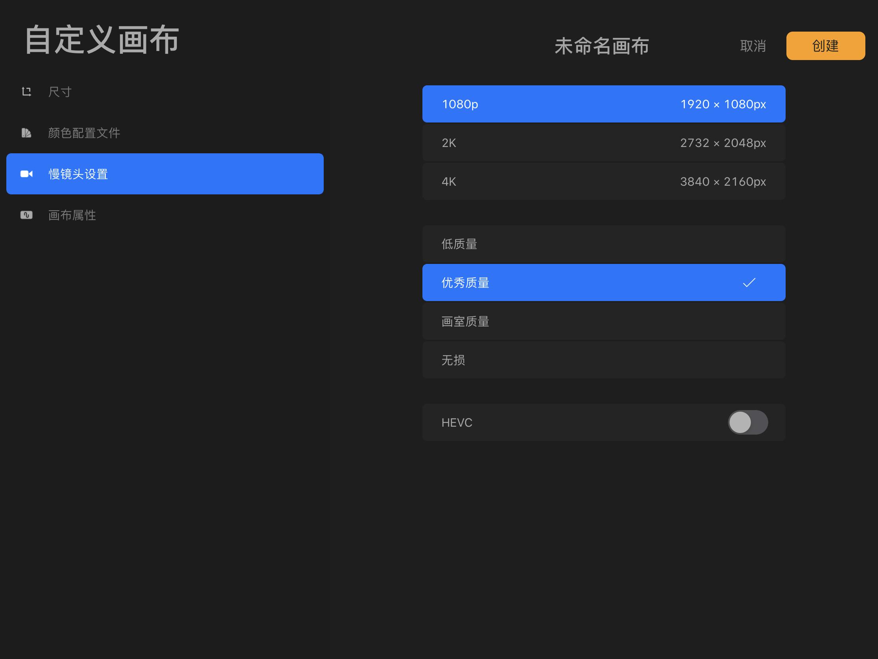Choose 无损 lossless quality

point(603,360)
